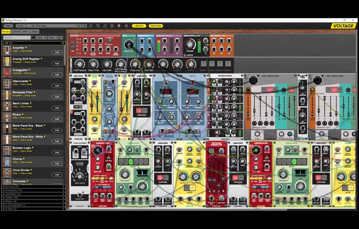Click the MOD WHEEL jack in CV Outs
The width and height of the screenshot is (359, 229).
click(x=116, y=50)
